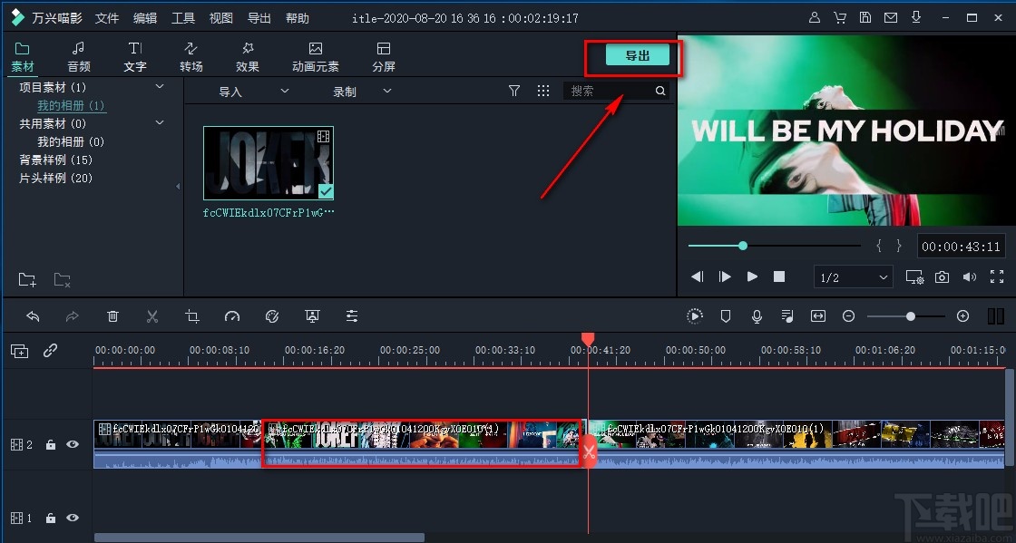Hide track 2 with its eye toggle
The width and height of the screenshot is (1016, 543).
click(x=73, y=444)
